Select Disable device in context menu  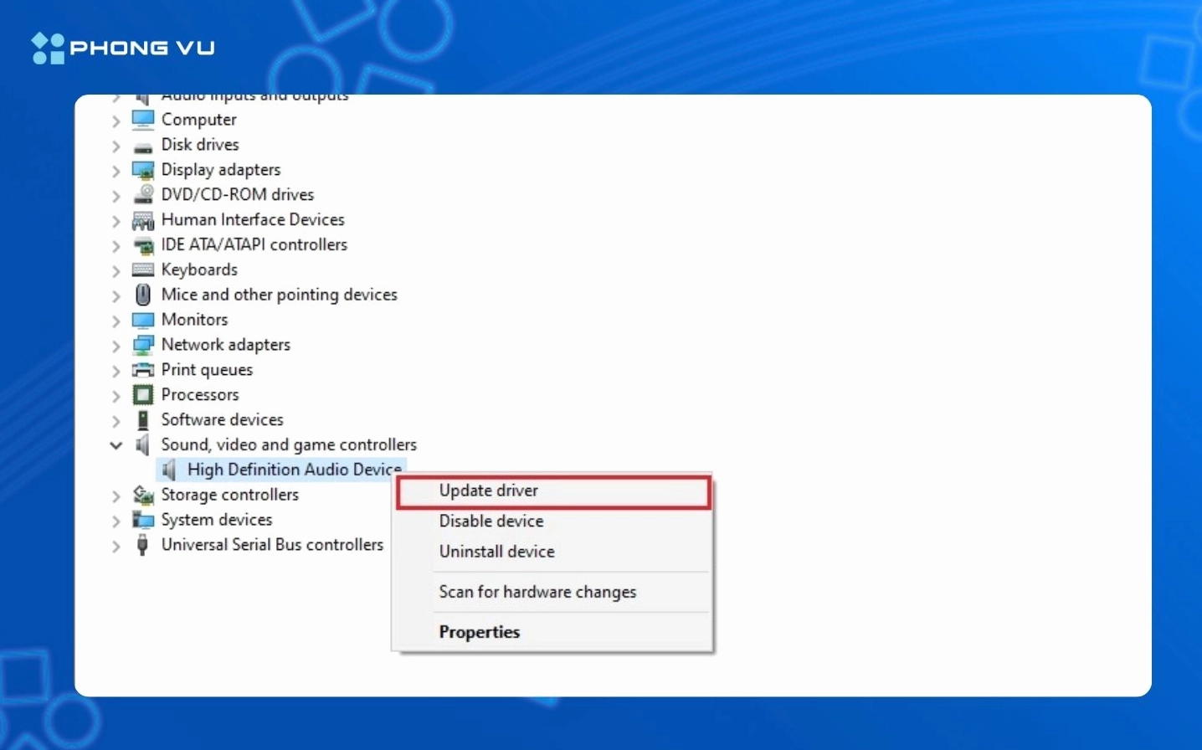(x=553, y=521)
